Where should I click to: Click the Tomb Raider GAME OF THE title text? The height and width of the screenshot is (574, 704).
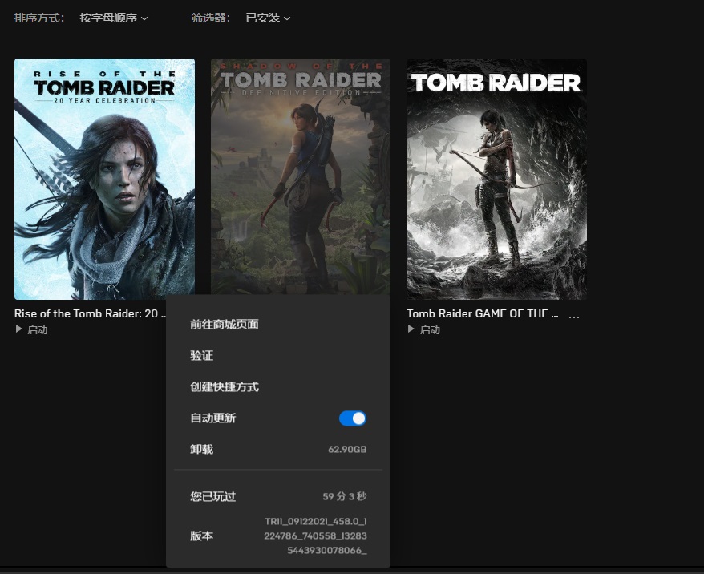click(483, 313)
